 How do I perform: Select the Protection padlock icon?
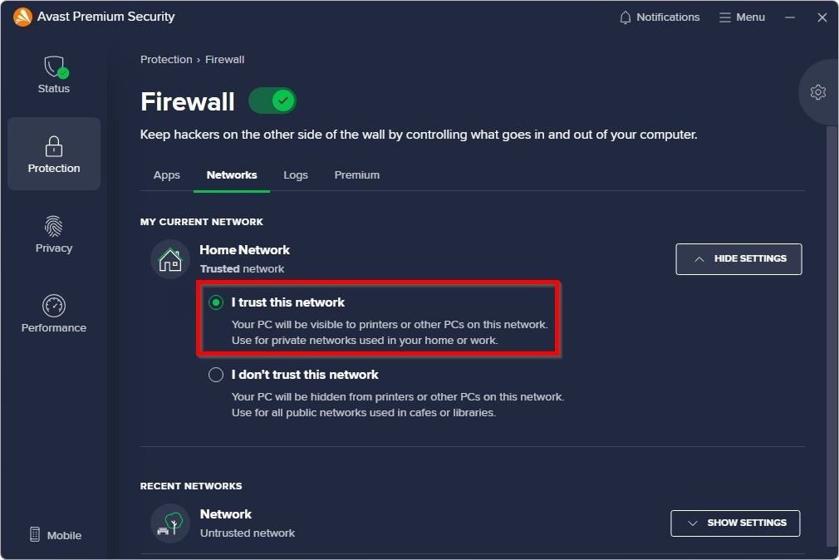coord(54,147)
